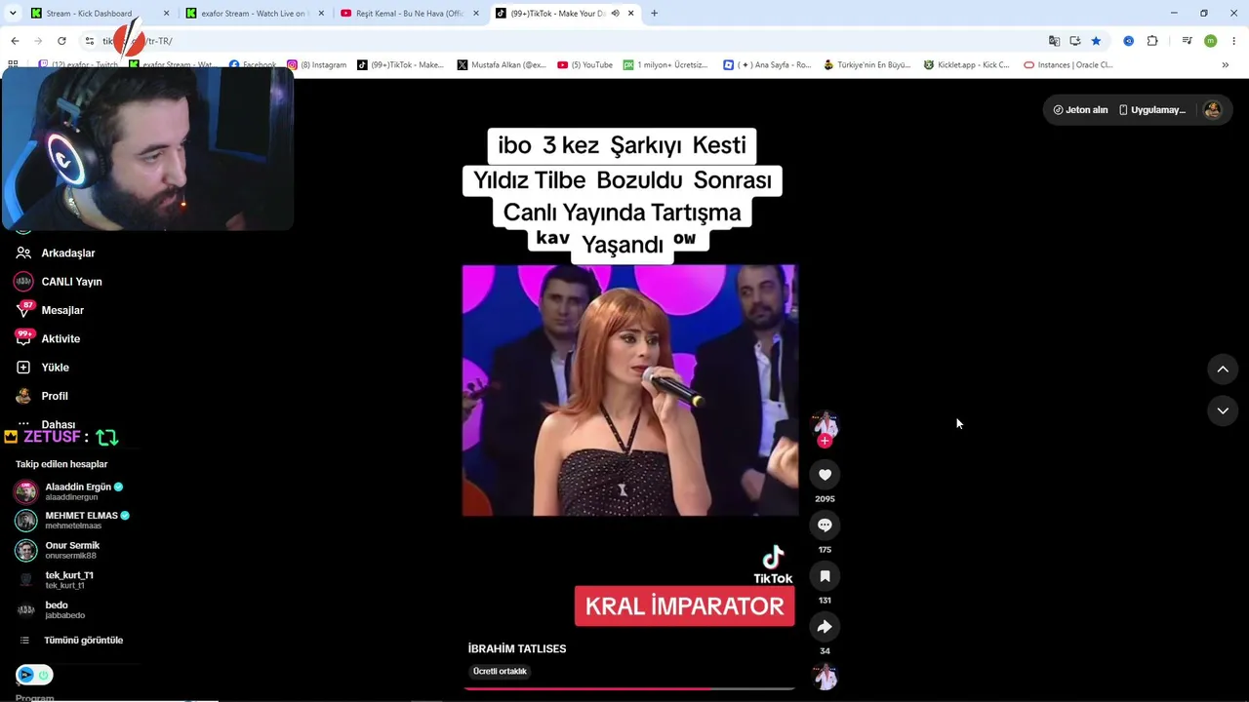Click the browser address bar
This screenshot has width=1249, height=702.
(556, 41)
